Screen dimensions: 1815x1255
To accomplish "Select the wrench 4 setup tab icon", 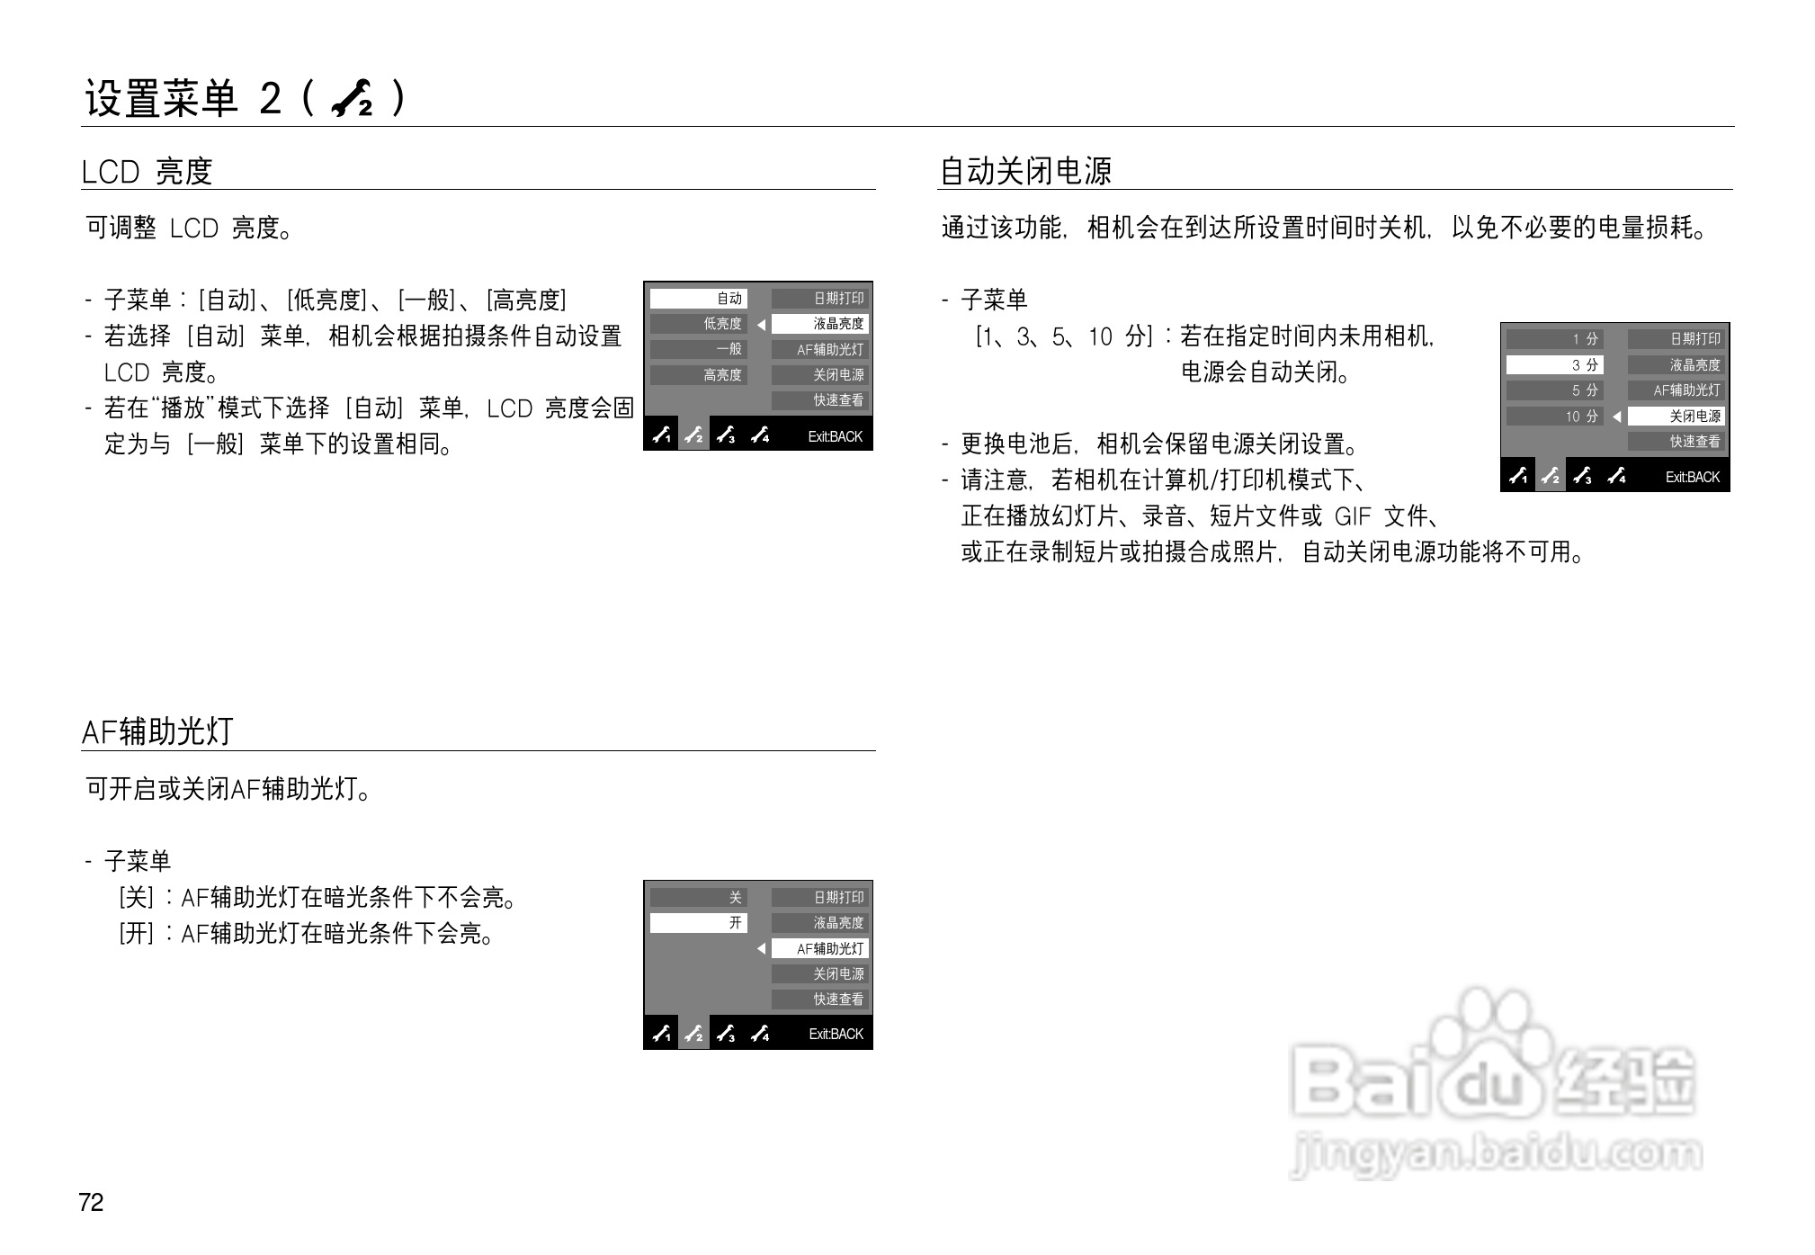I will (x=760, y=435).
